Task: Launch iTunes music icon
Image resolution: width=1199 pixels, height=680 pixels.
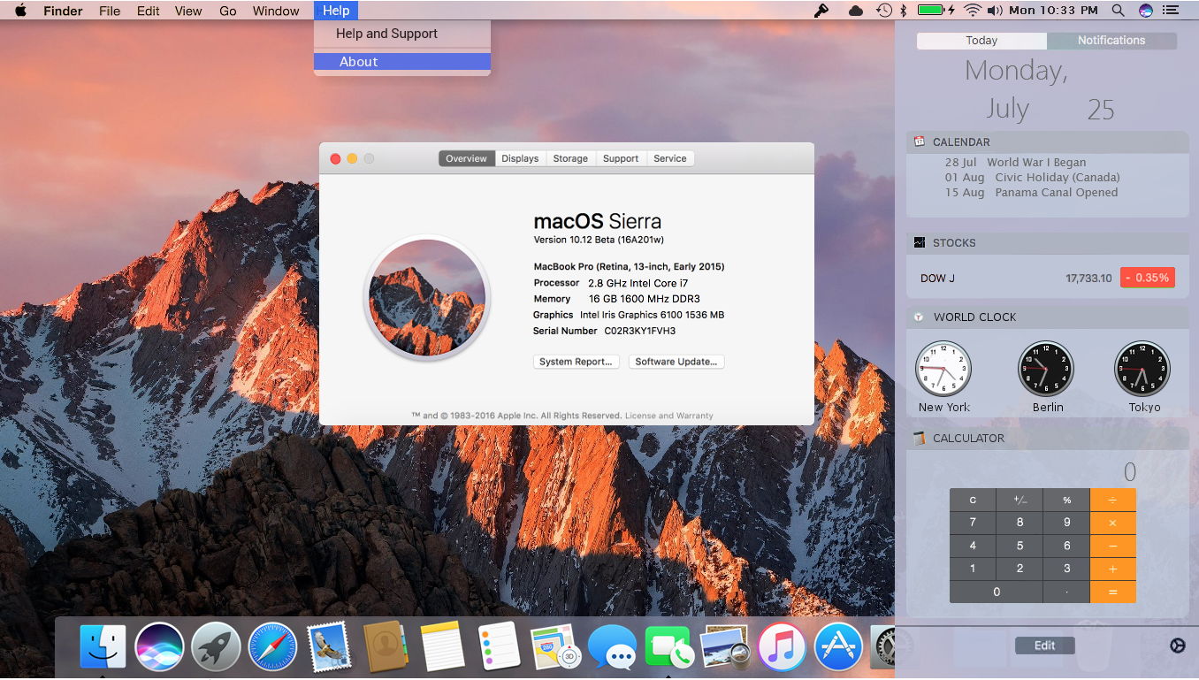Action: tap(782, 646)
